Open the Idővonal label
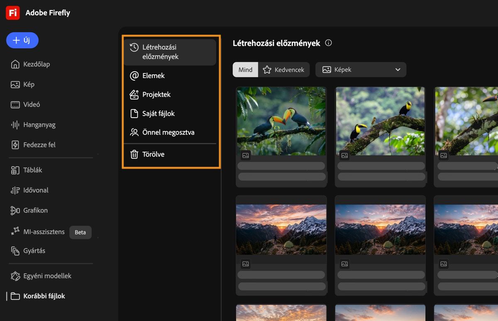 pyautogui.click(x=36, y=190)
